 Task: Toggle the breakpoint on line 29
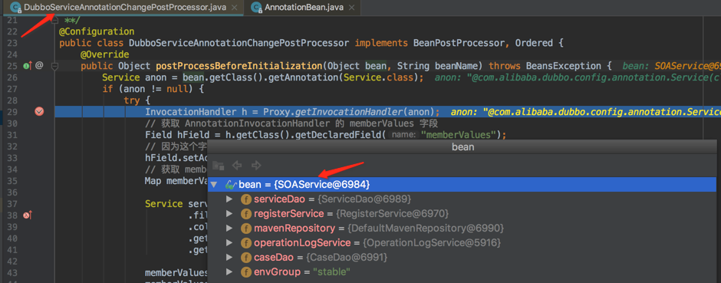[40, 112]
